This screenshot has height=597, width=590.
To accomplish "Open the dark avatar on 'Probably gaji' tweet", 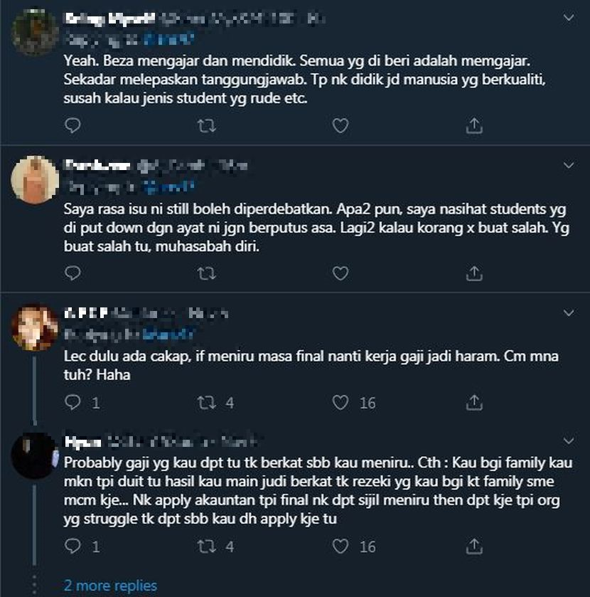I will [35, 455].
